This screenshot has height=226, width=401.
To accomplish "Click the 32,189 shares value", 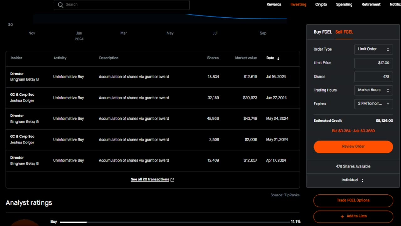I will point(213,98).
